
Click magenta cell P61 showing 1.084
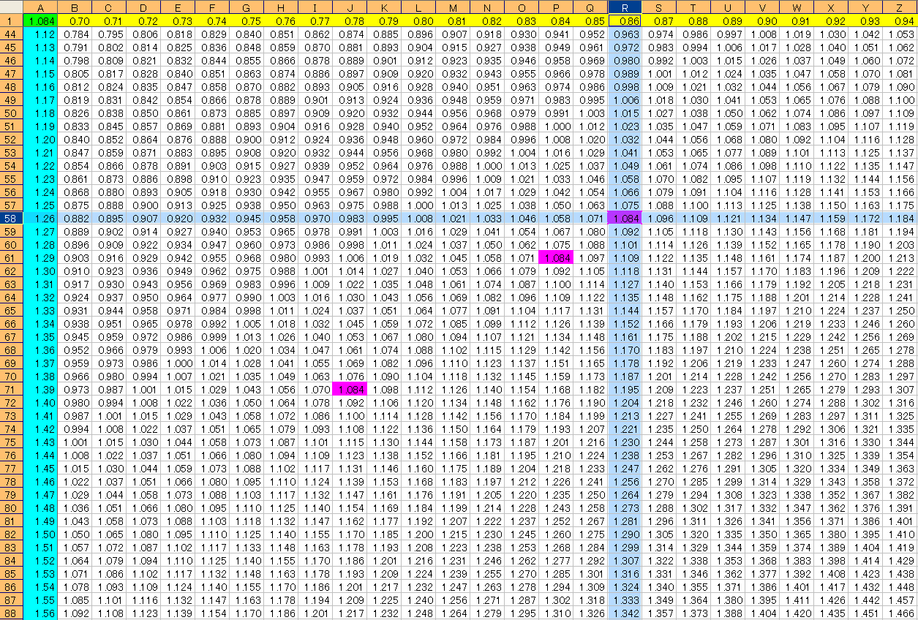pos(556,258)
